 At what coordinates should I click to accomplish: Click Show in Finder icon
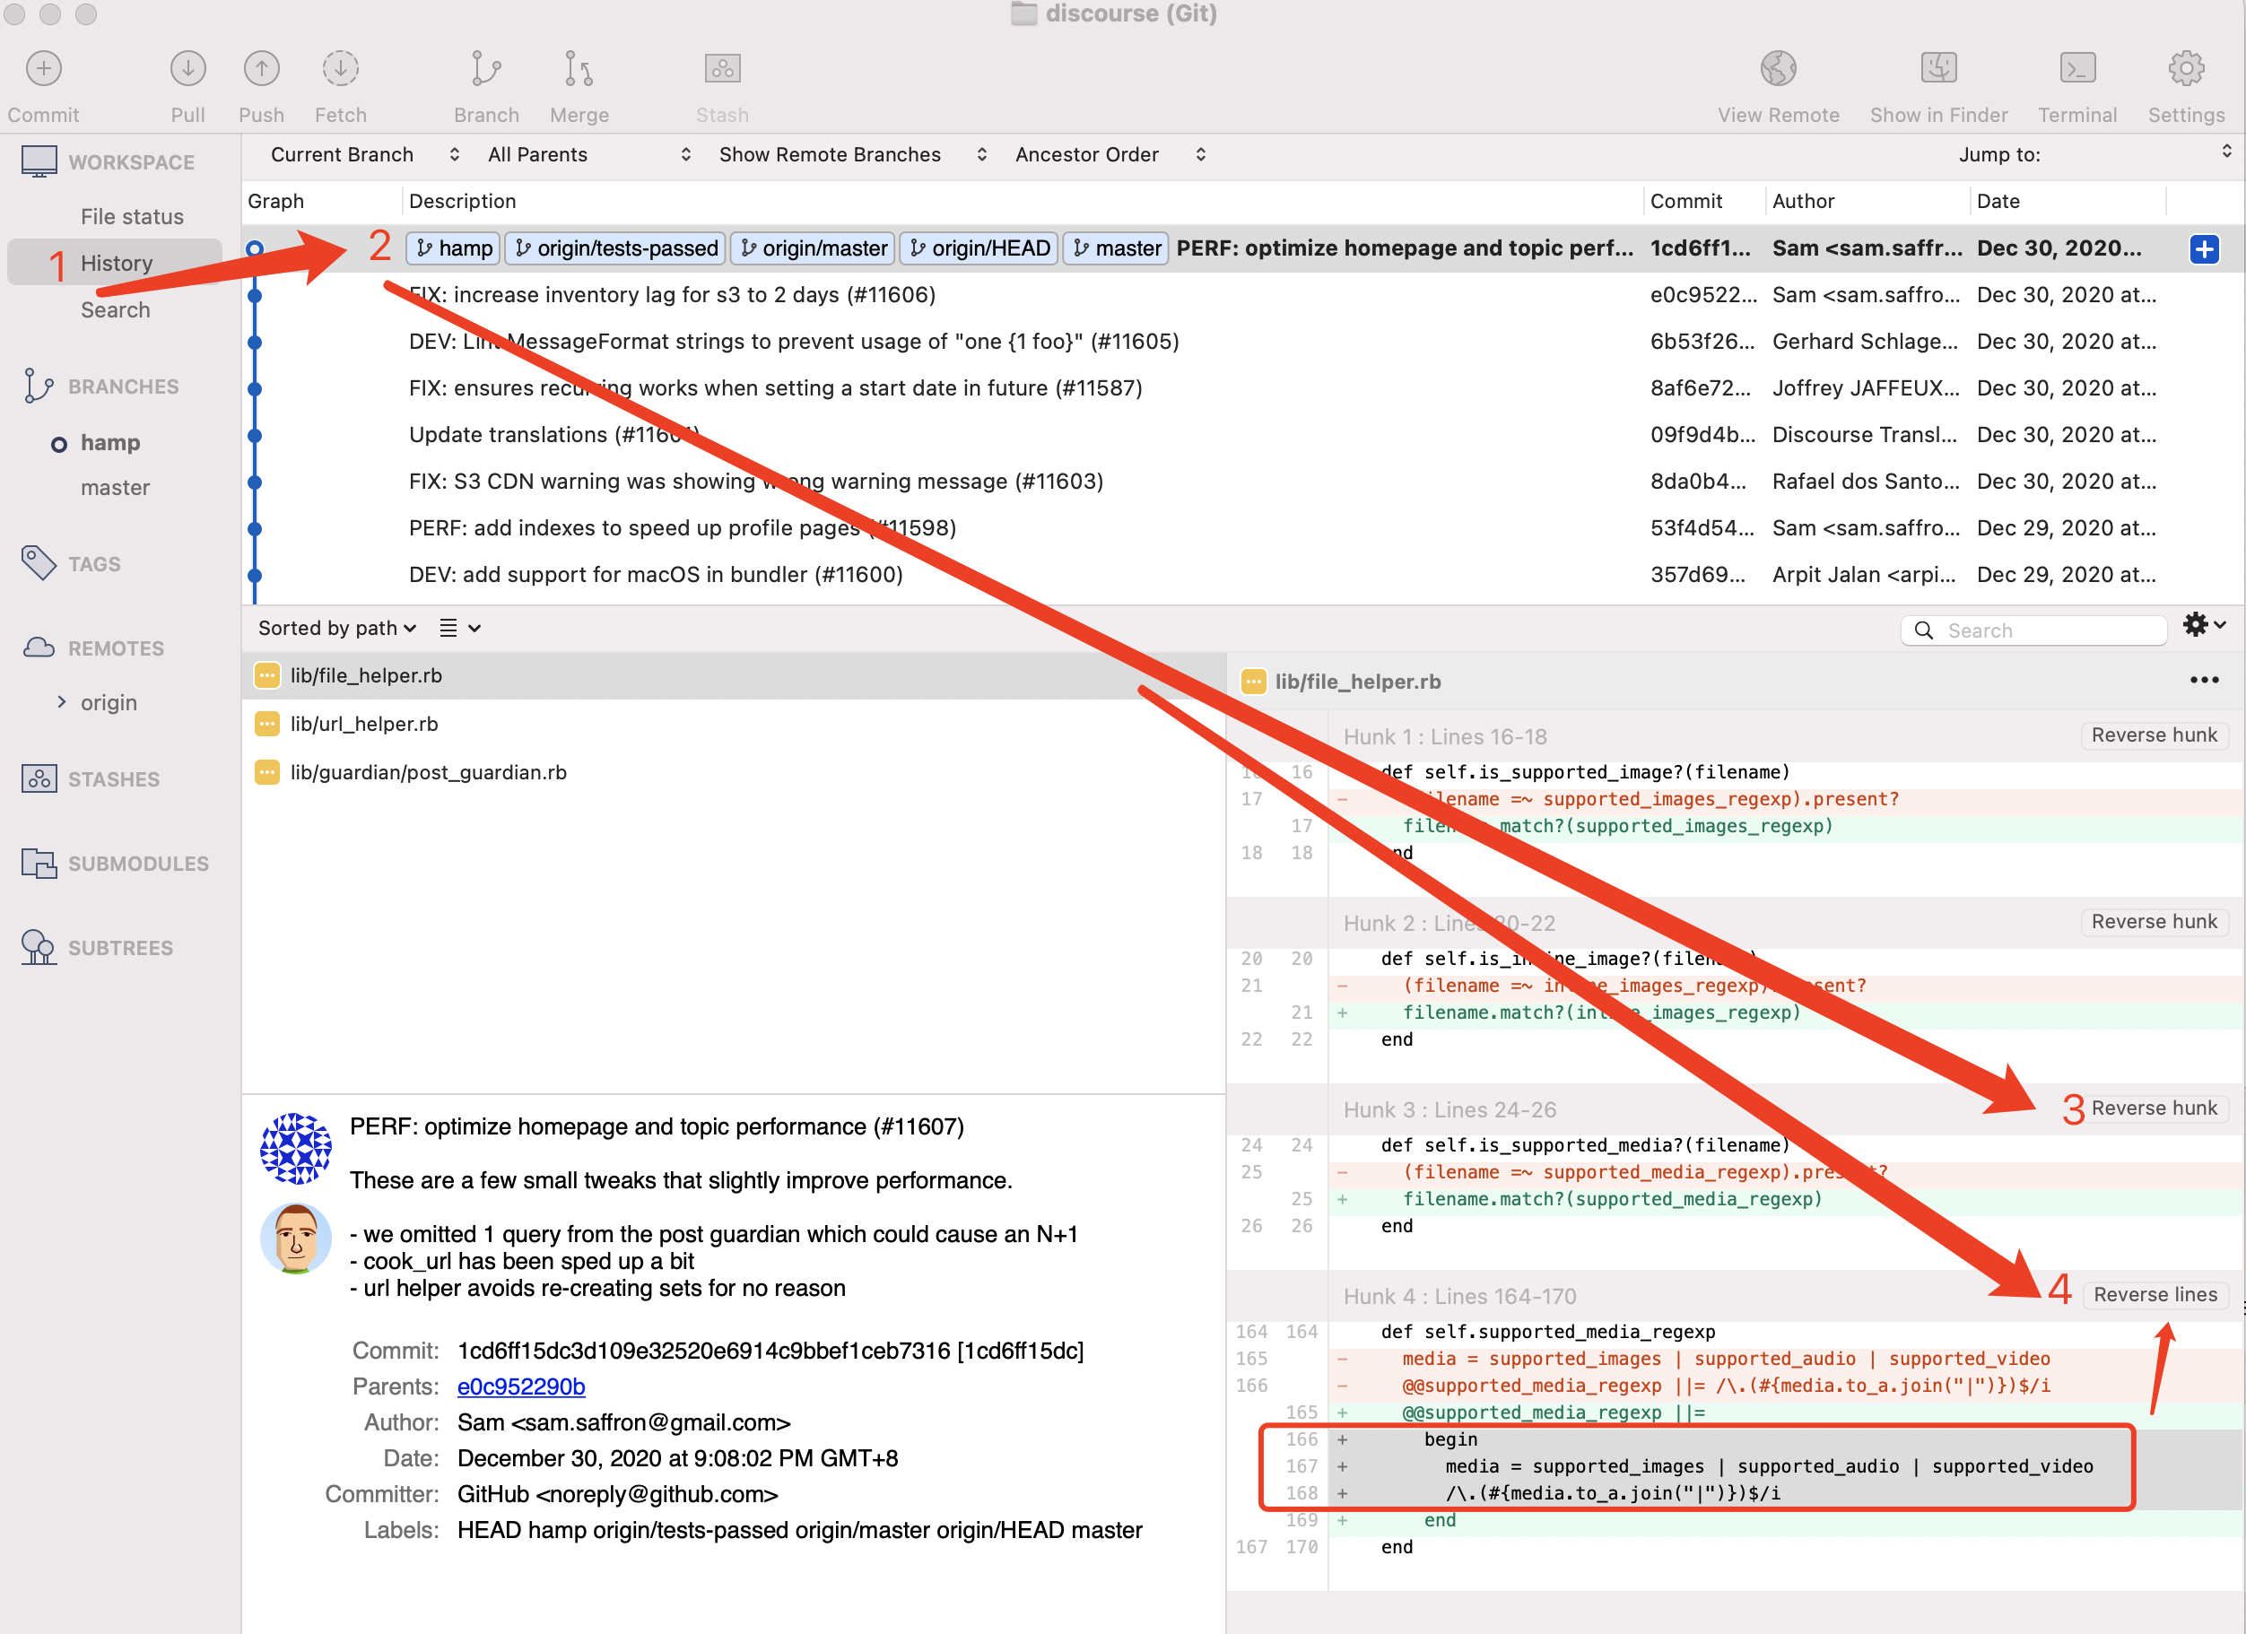(x=1938, y=68)
